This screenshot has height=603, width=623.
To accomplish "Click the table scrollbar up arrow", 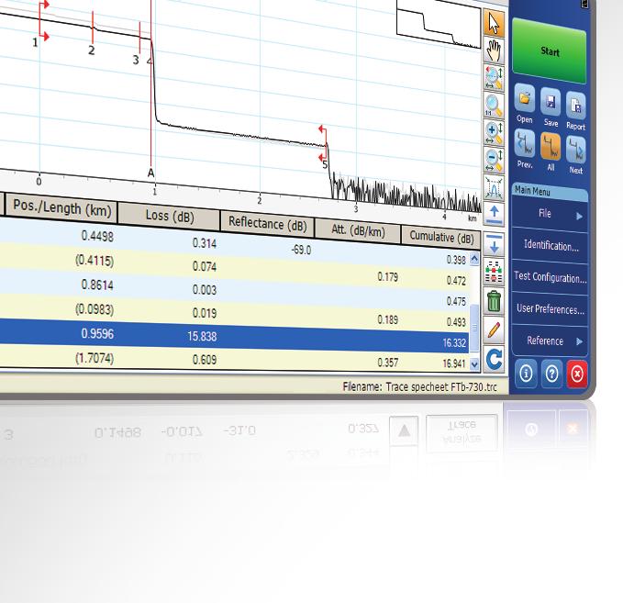I will (x=474, y=259).
